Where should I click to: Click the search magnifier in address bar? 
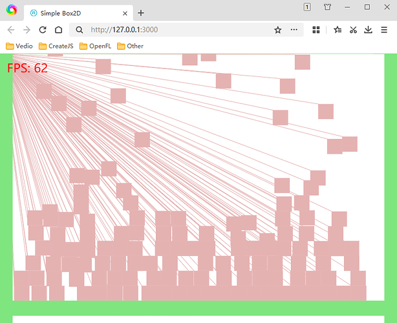[x=80, y=30]
